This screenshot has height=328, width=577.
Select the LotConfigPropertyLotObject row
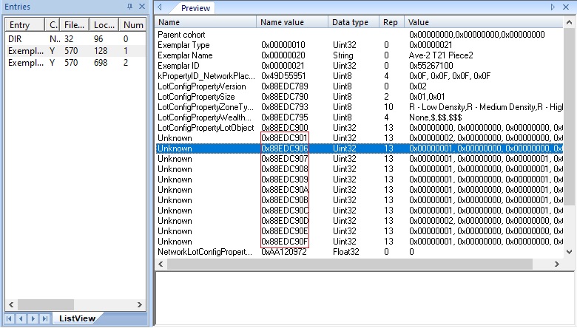coord(359,128)
